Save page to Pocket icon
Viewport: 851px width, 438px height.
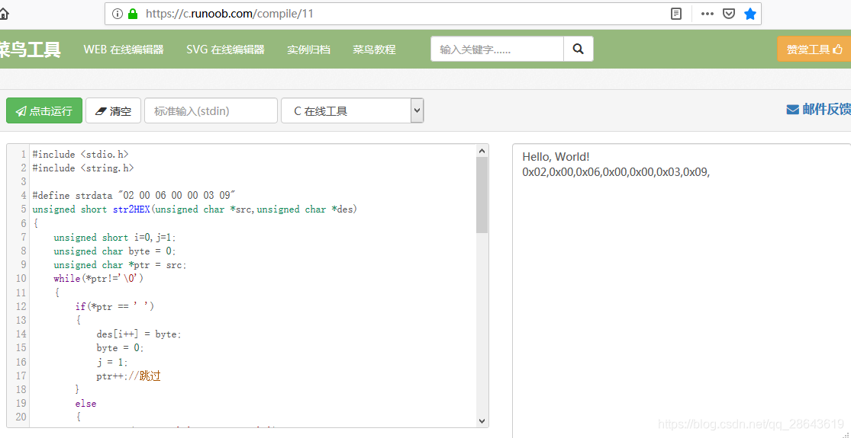pos(728,14)
